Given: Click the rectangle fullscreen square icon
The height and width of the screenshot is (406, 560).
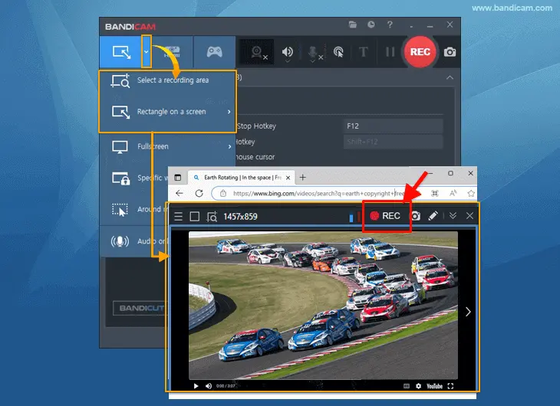Looking at the screenshot, I should pos(195,217).
